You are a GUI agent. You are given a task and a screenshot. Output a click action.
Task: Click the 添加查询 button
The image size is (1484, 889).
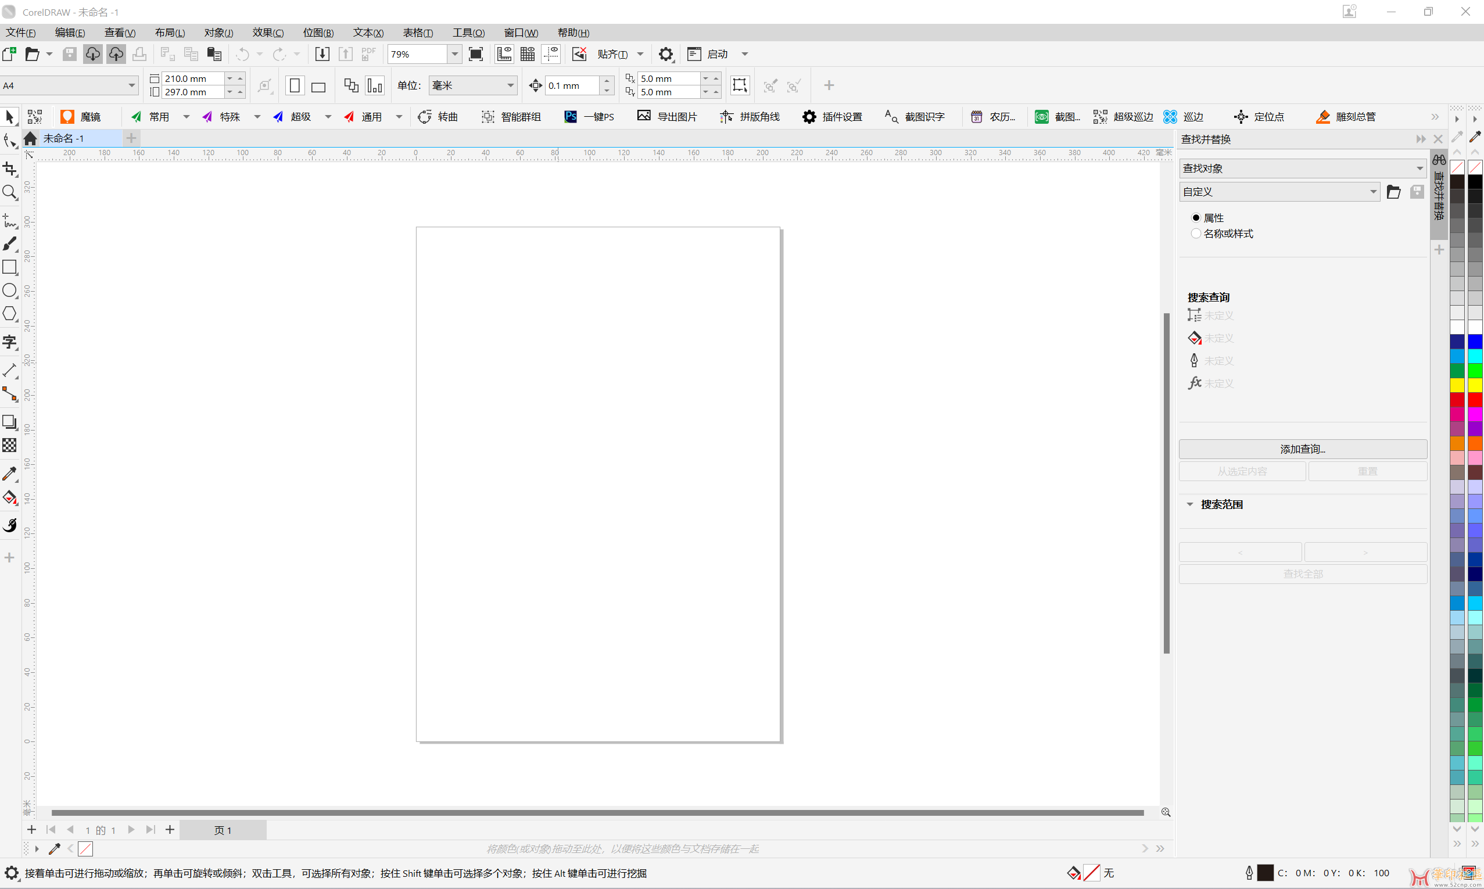(1303, 449)
